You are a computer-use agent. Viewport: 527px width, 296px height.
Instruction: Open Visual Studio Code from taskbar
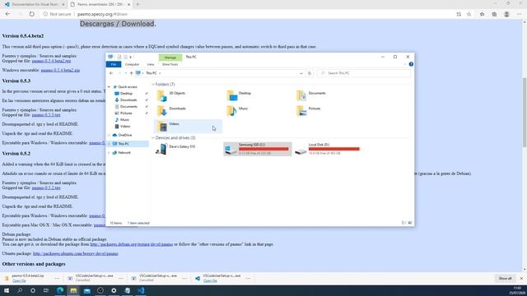click(x=141, y=290)
